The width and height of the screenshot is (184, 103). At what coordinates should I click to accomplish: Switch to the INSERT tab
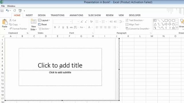29,15
